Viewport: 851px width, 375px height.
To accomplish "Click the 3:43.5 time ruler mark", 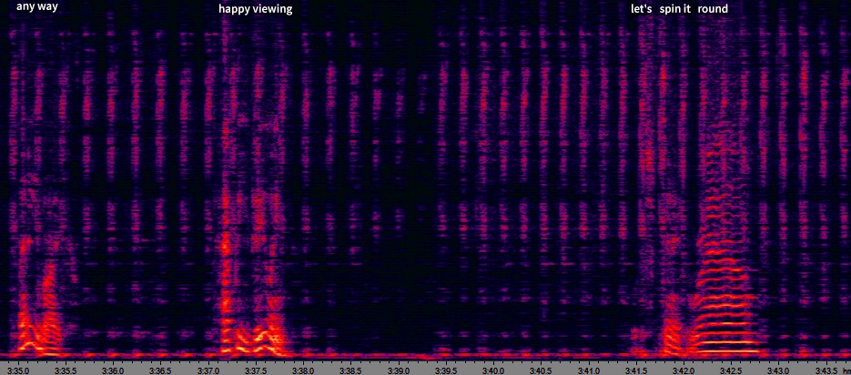I will pyautogui.click(x=826, y=370).
